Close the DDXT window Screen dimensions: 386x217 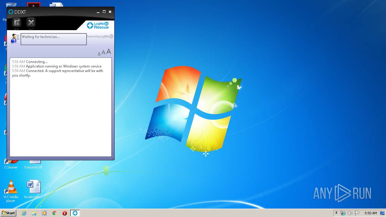[x=110, y=12]
